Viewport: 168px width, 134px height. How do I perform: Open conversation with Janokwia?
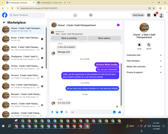tap(23, 114)
